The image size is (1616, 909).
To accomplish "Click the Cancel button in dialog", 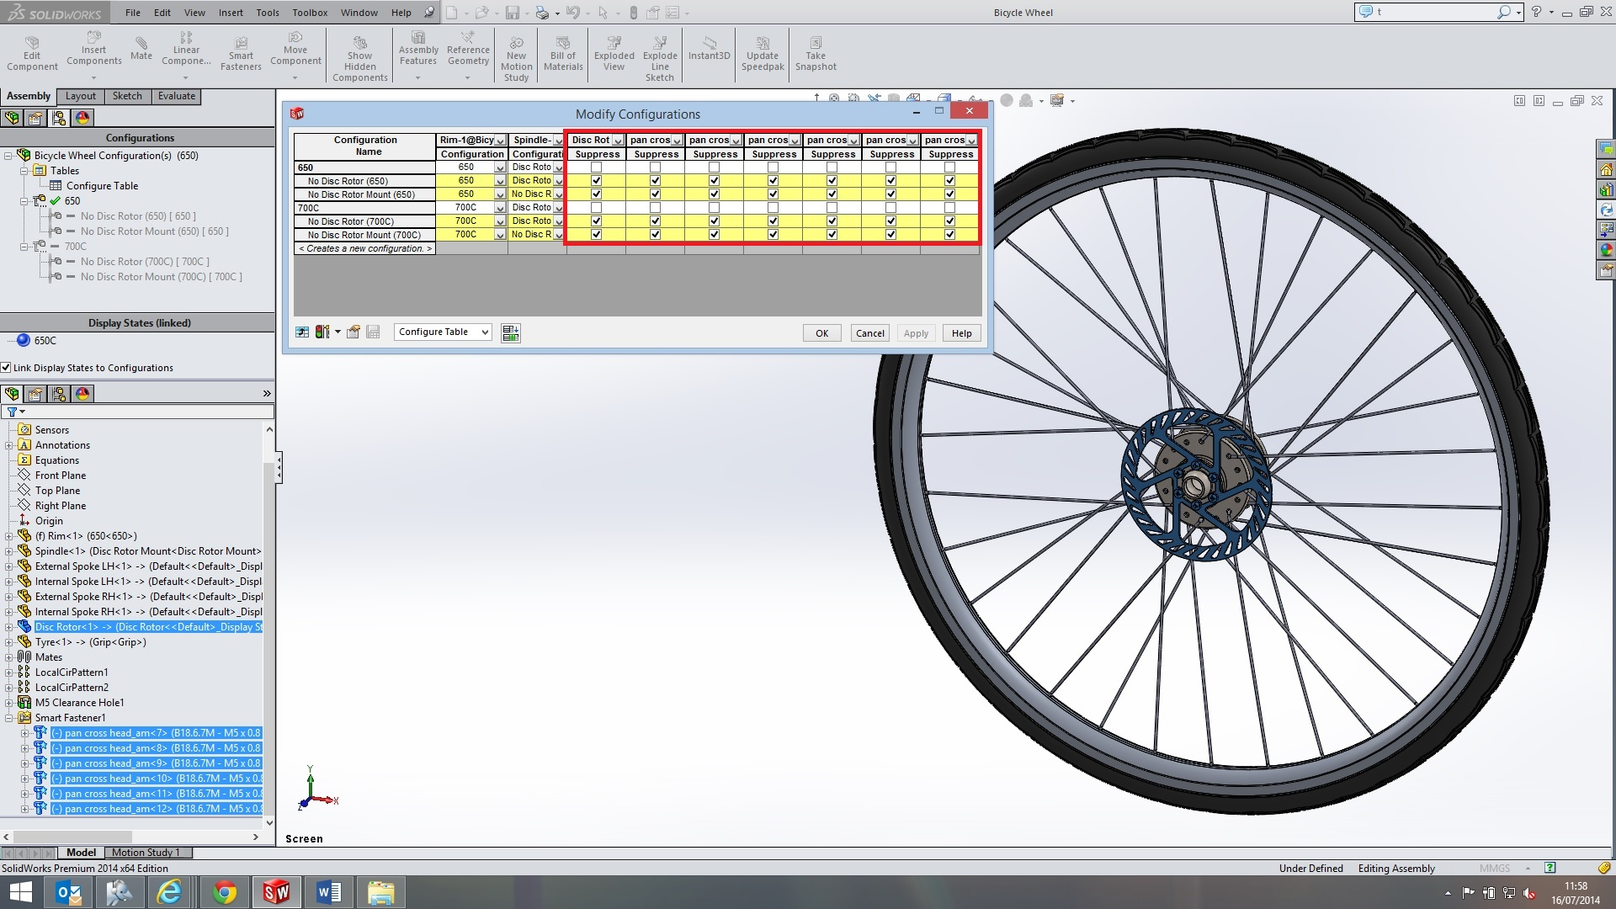I will click(x=869, y=333).
